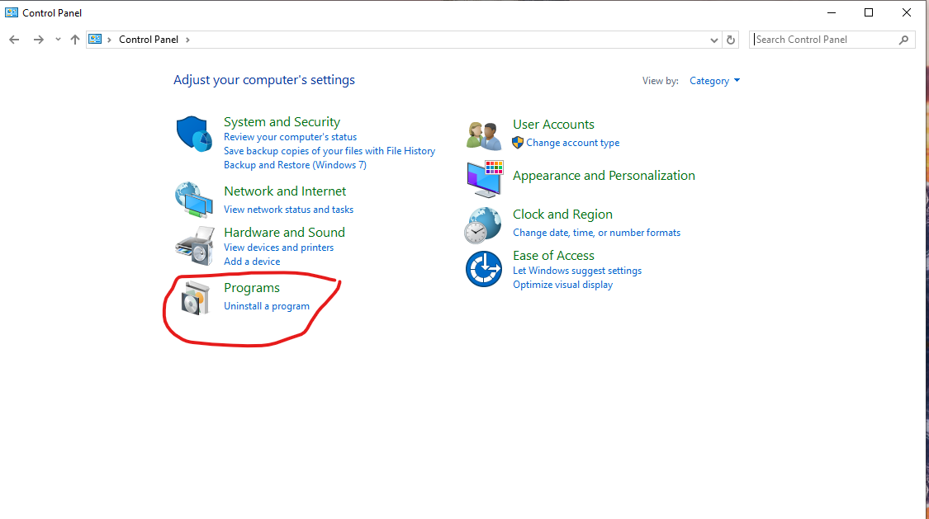929x519 pixels.
Task: Open the Appearance and Personalization monitor icon
Action: point(485,178)
